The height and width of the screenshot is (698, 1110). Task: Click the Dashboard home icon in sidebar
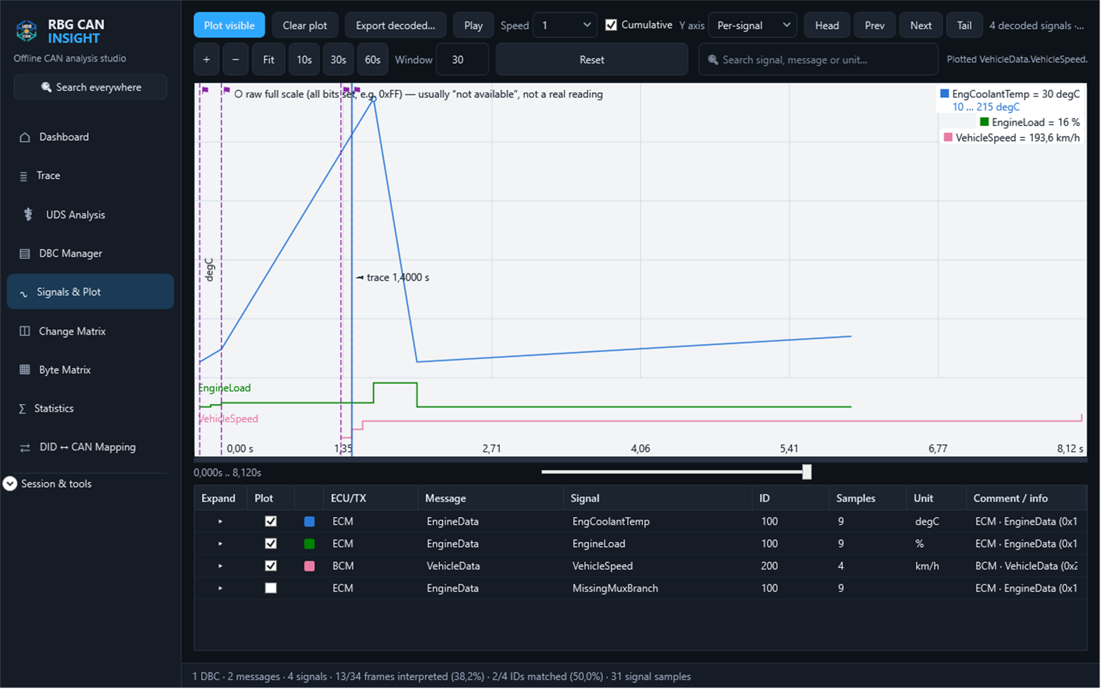click(x=25, y=137)
